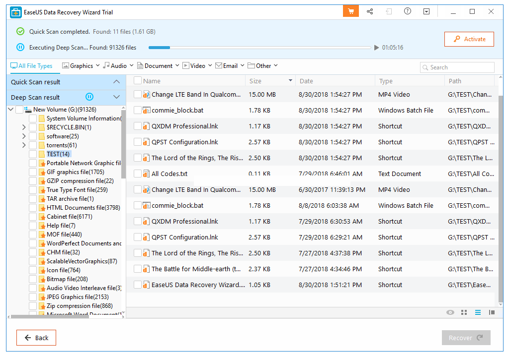Click the eye preview icon

point(450,312)
